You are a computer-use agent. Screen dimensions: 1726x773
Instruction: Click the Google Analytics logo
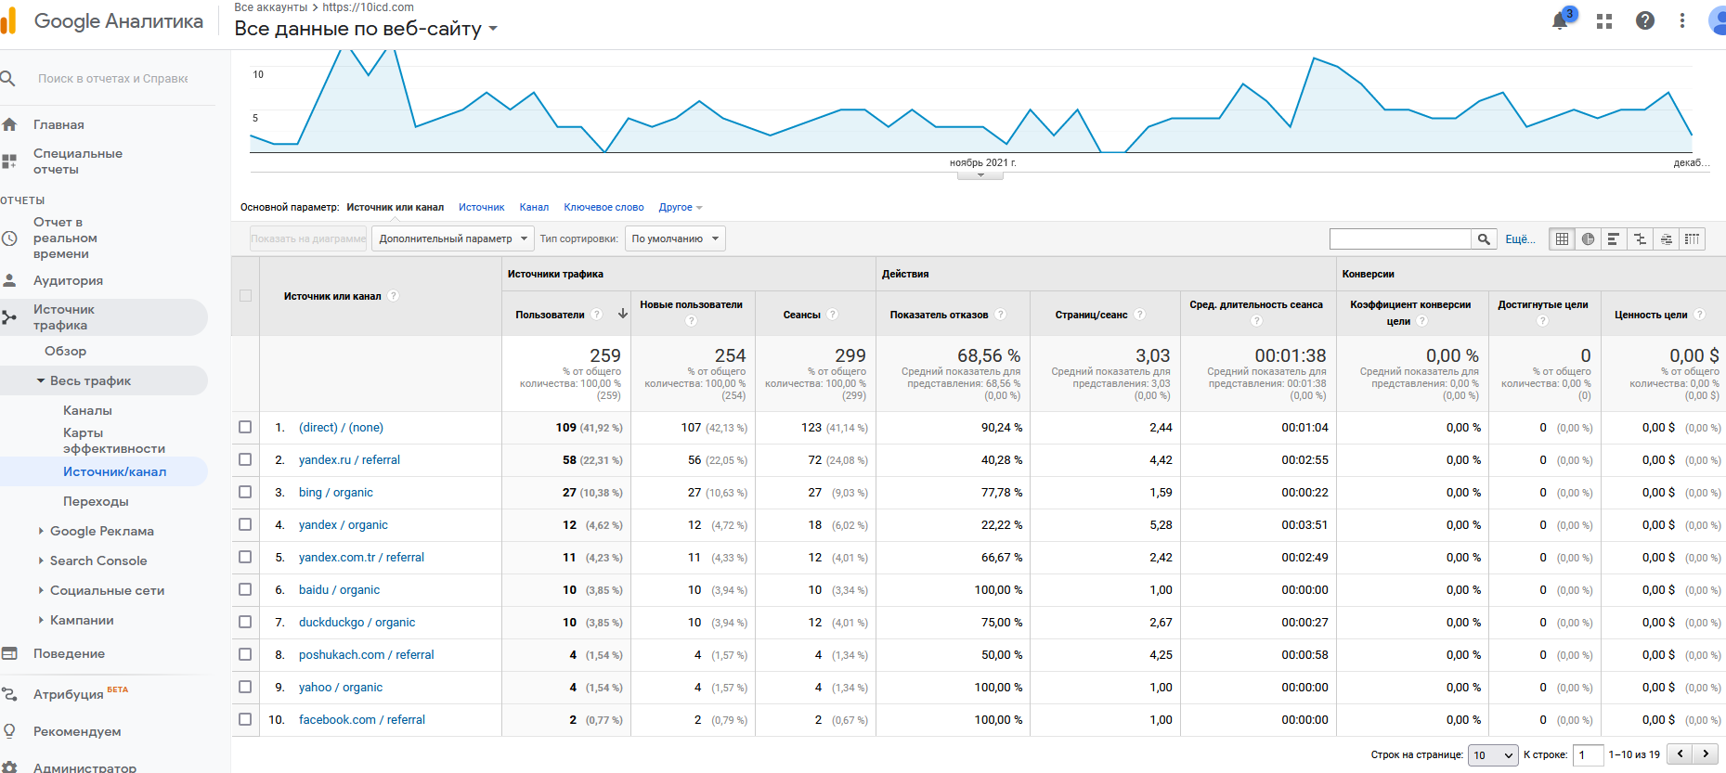tap(9, 20)
